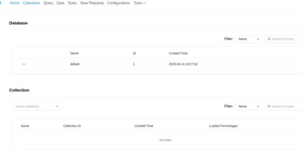Focus the Database search by name field
Viewport: 302px width, 151px height.
coord(285,39)
